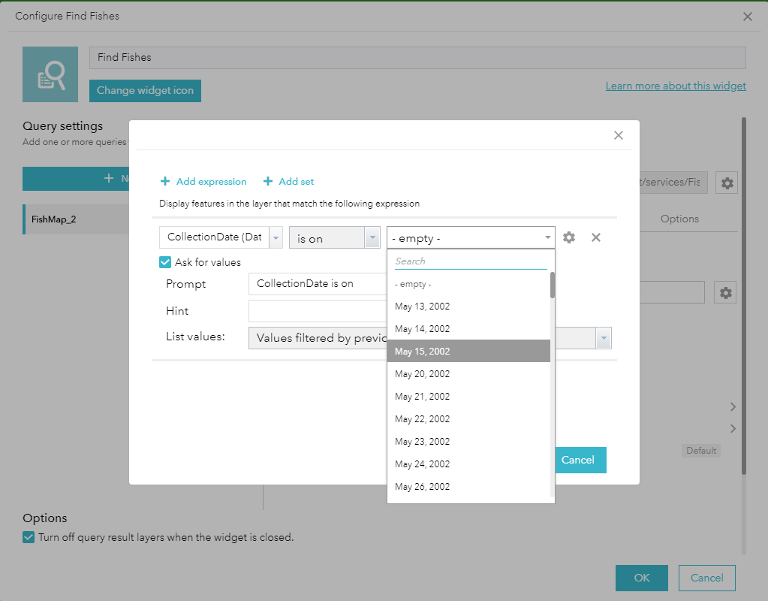Click the gear icon next to the blank field

(x=725, y=292)
